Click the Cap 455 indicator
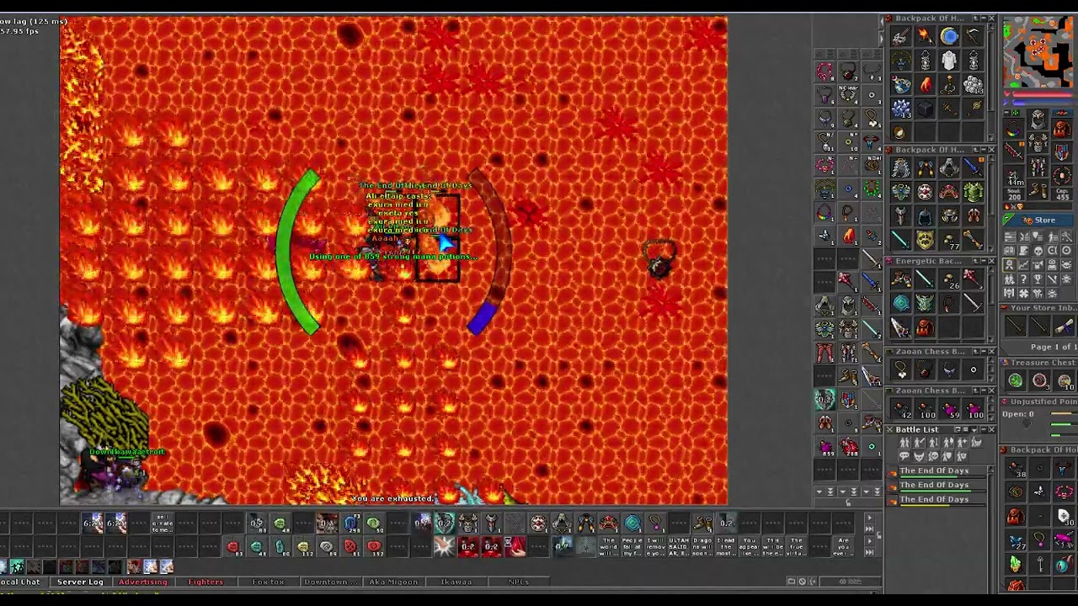The width and height of the screenshot is (1078, 606). click(x=1062, y=194)
